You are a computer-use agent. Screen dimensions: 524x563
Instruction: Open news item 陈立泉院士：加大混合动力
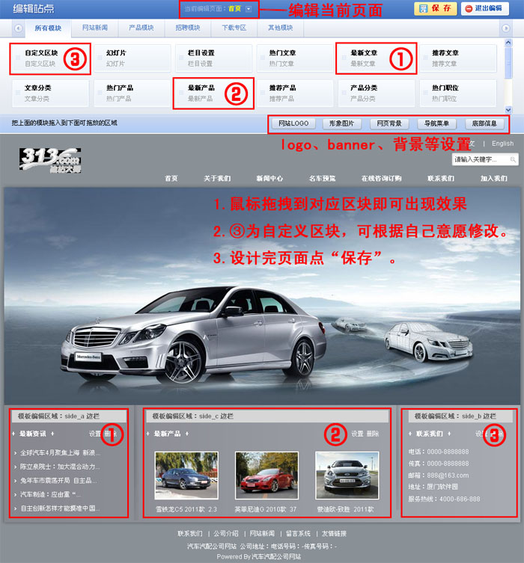[60, 467]
